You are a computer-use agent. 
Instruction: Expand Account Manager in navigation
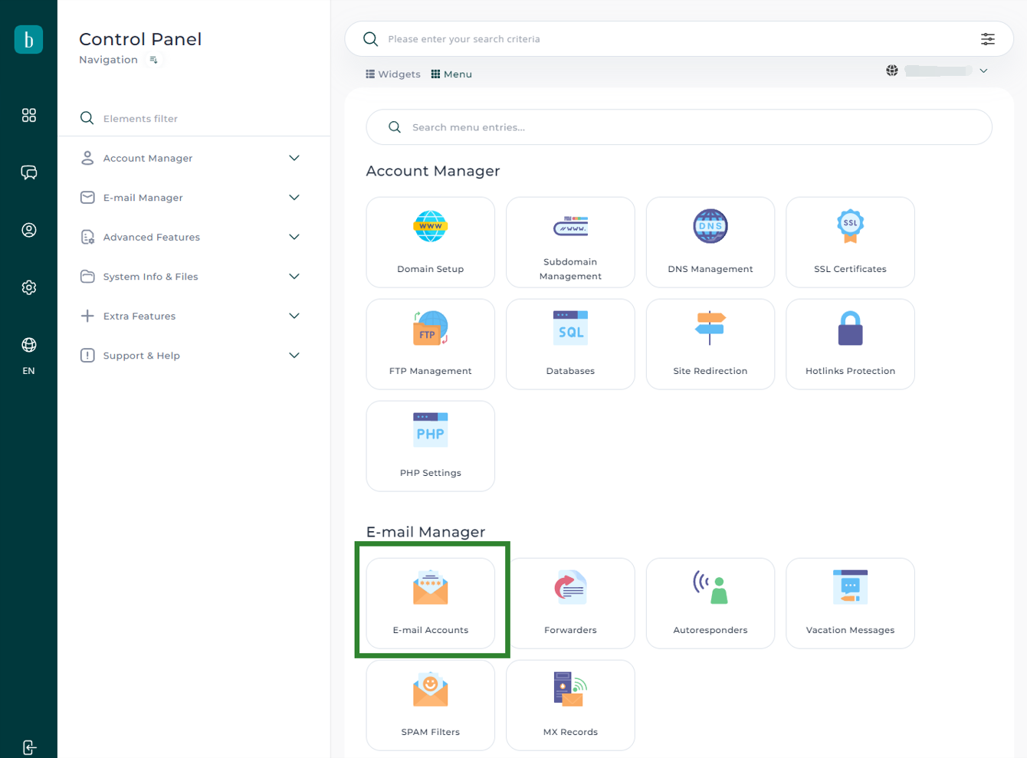pyautogui.click(x=294, y=158)
